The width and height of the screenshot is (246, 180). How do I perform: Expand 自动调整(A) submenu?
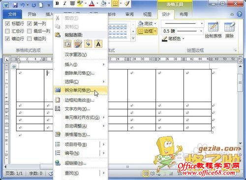80,126
